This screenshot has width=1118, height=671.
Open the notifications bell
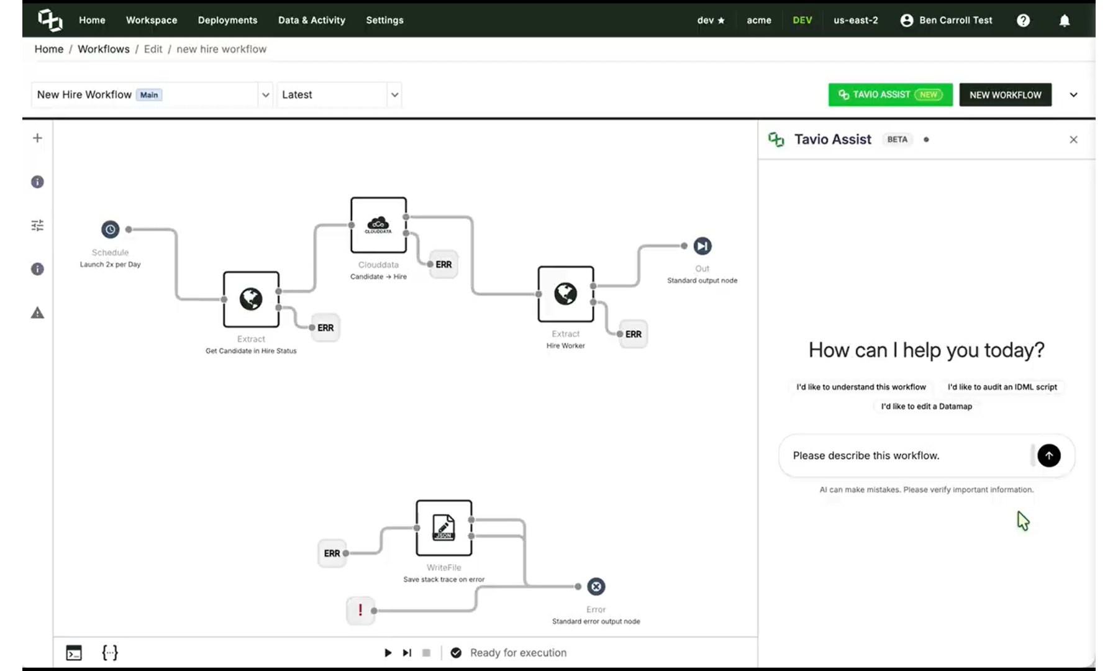pos(1065,21)
